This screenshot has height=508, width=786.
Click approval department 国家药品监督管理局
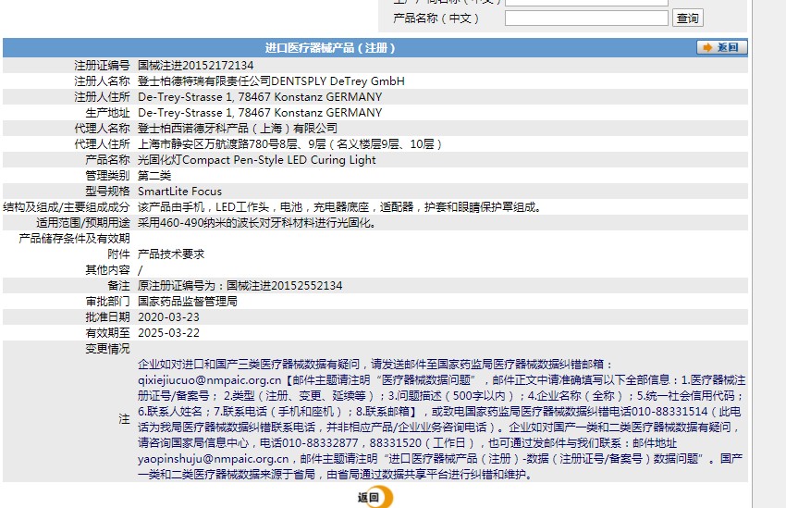click(x=188, y=302)
